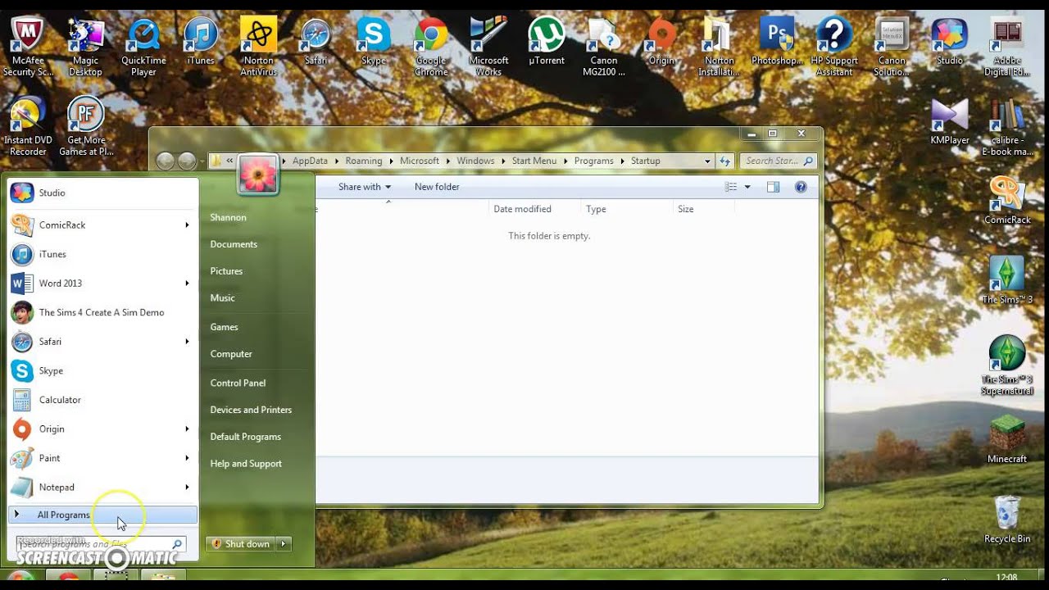Image resolution: width=1049 pixels, height=590 pixels.
Task: Select iTunes in the Start menu
Action: click(102, 254)
